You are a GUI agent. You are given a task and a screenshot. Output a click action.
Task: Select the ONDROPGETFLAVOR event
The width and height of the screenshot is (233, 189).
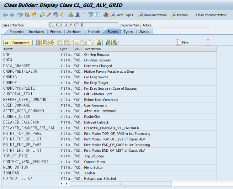[31, 71]
